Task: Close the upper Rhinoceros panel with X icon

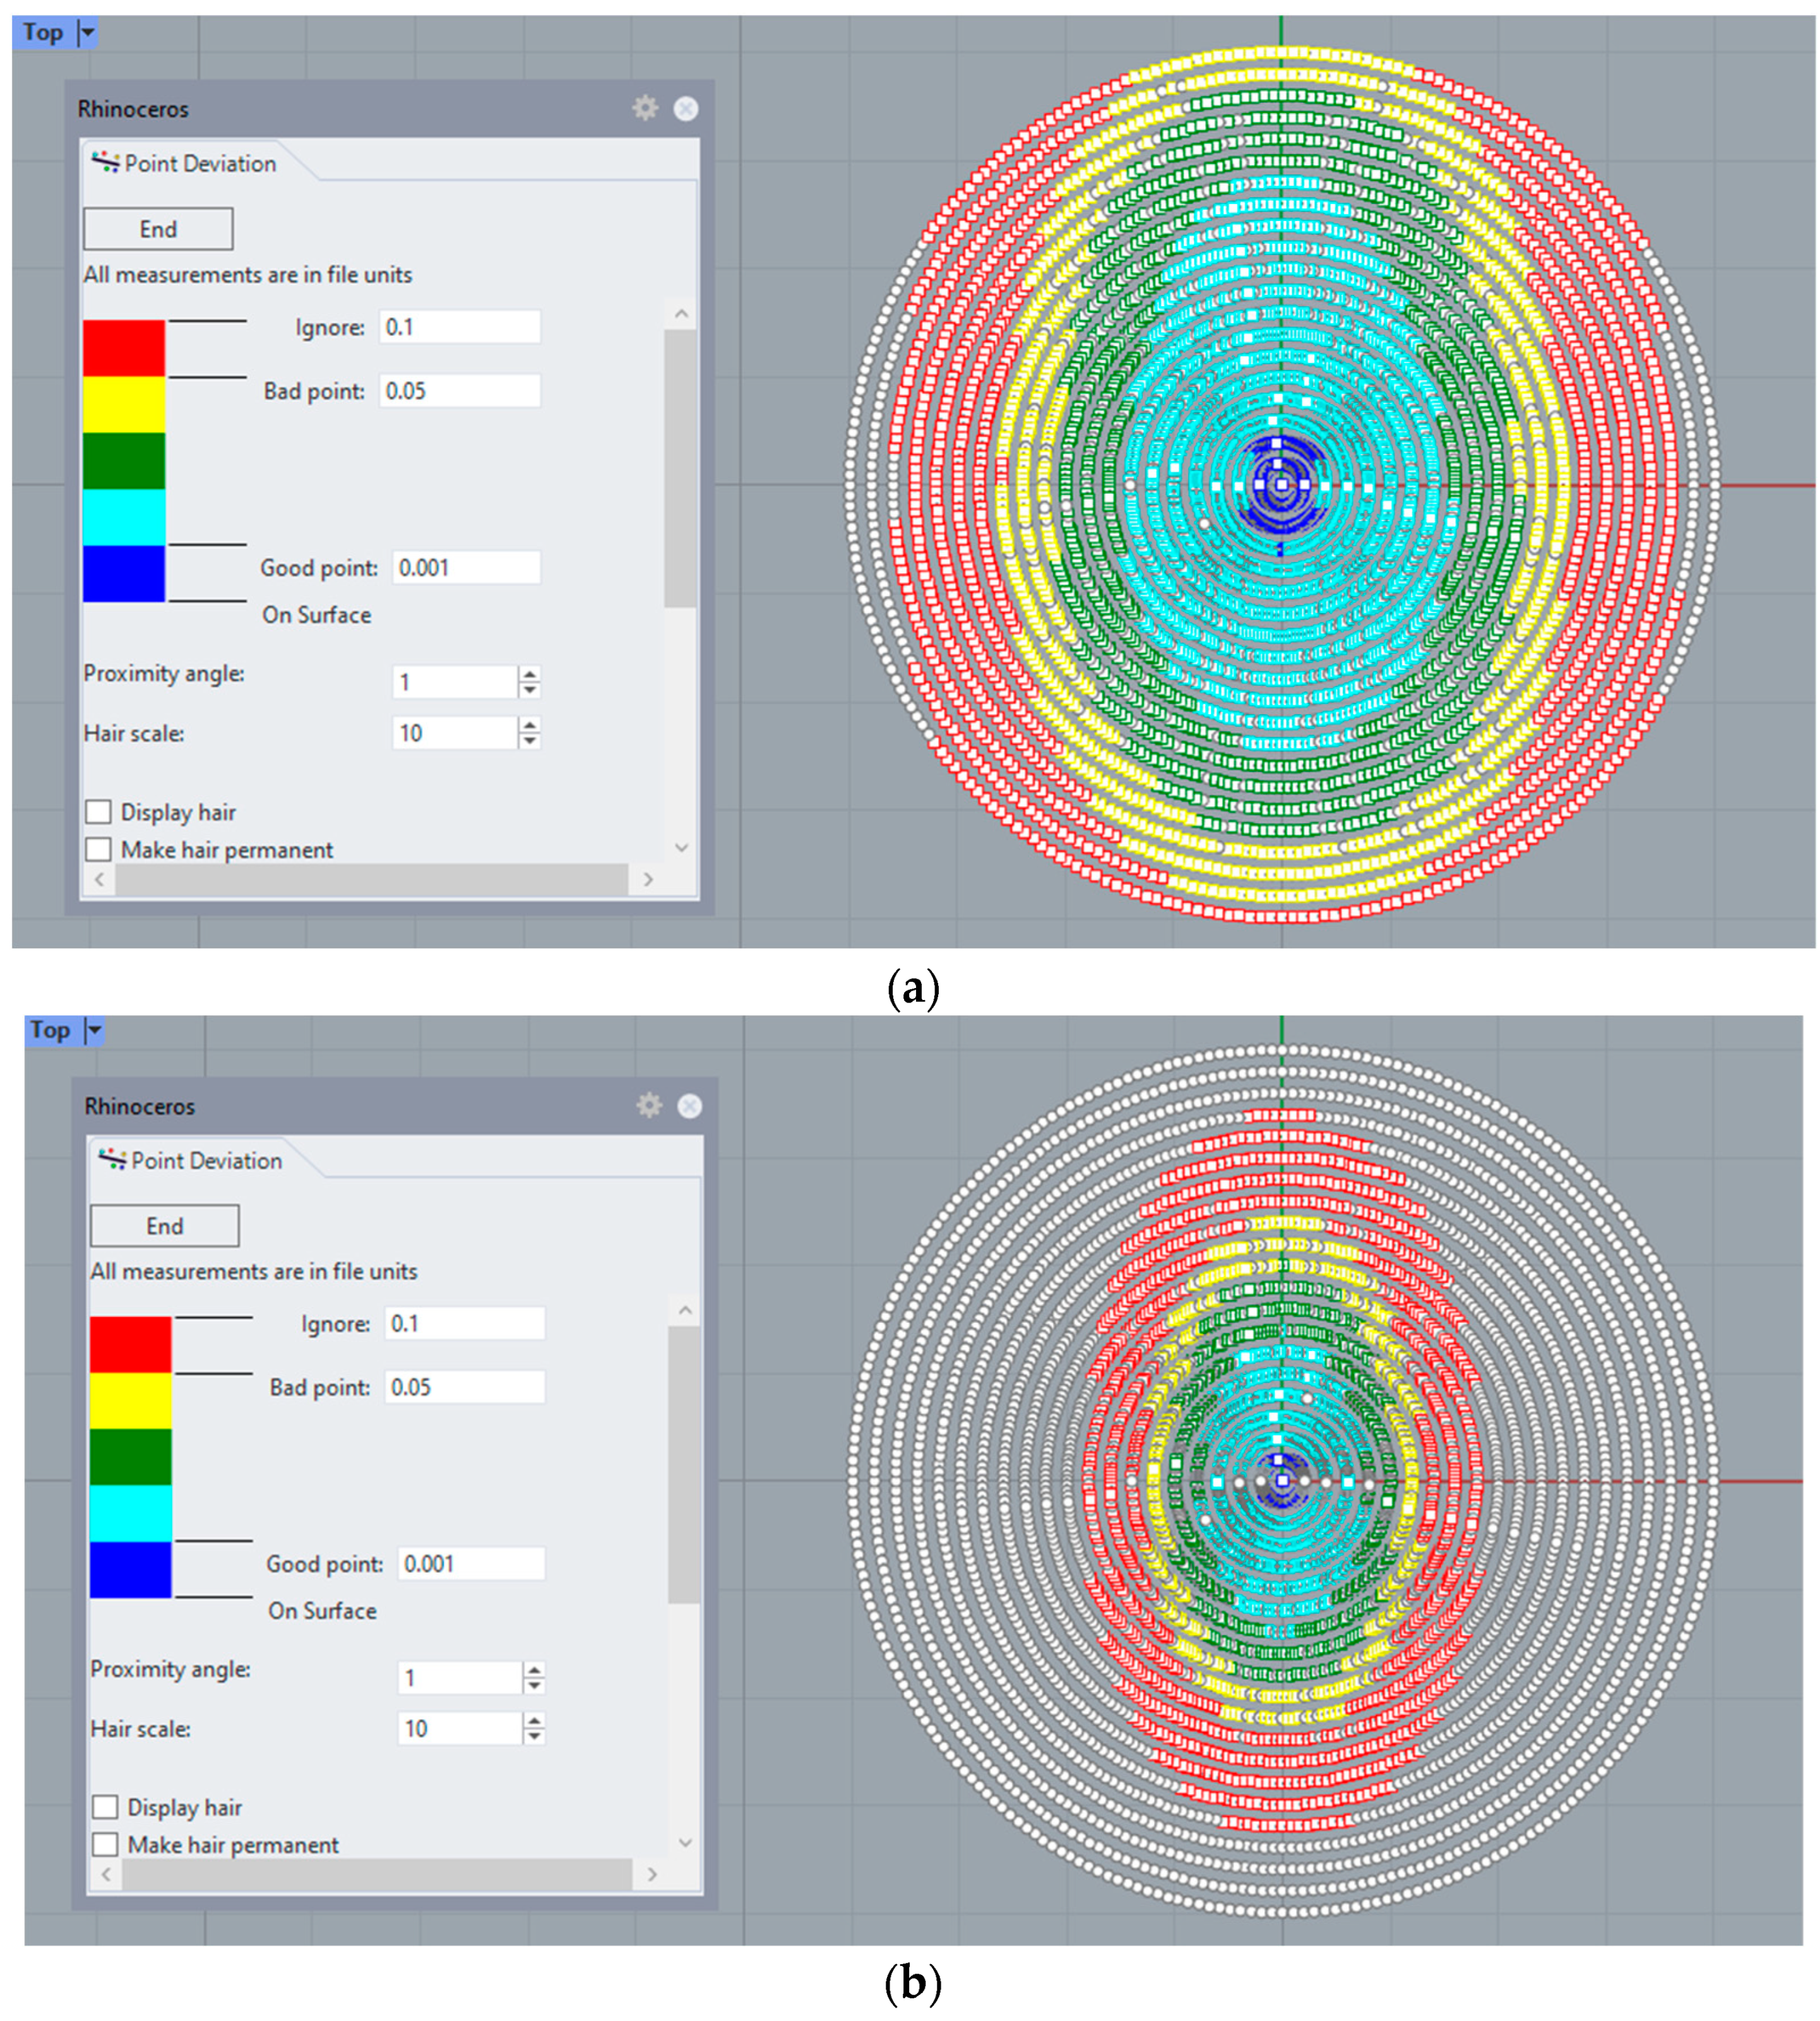Action: [x=686, y=108]
